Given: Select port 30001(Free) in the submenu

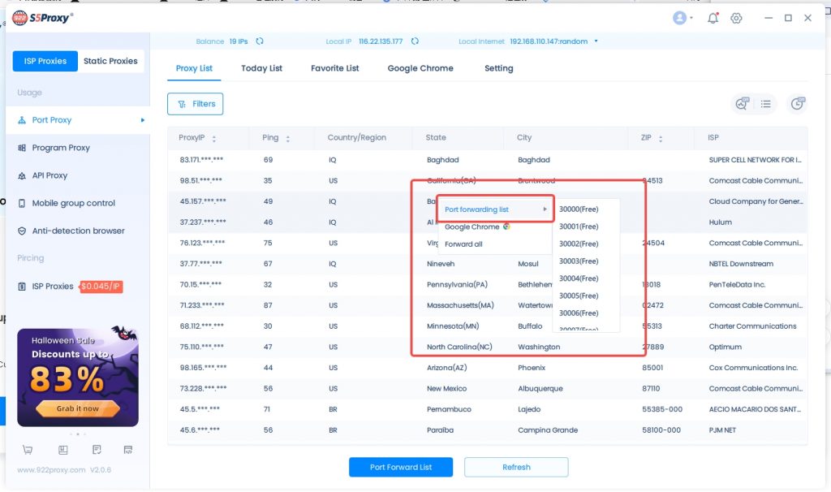Looking at the screenshot, I should coord(586,227).
